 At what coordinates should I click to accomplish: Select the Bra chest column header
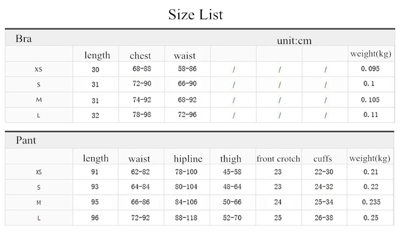(140, 56)
